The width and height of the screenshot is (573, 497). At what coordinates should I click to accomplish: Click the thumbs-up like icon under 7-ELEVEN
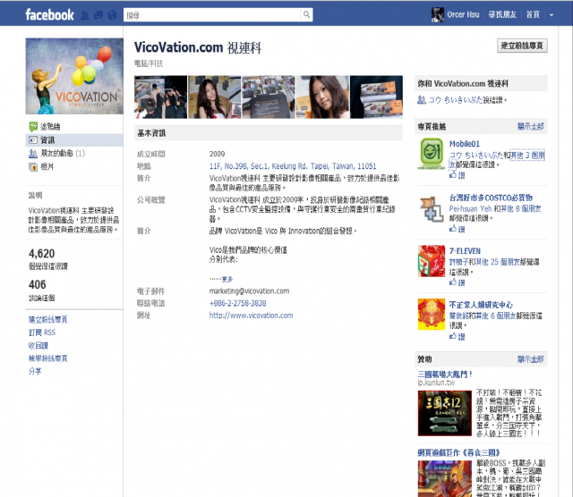pyautogui.click(x=453, y=282)
